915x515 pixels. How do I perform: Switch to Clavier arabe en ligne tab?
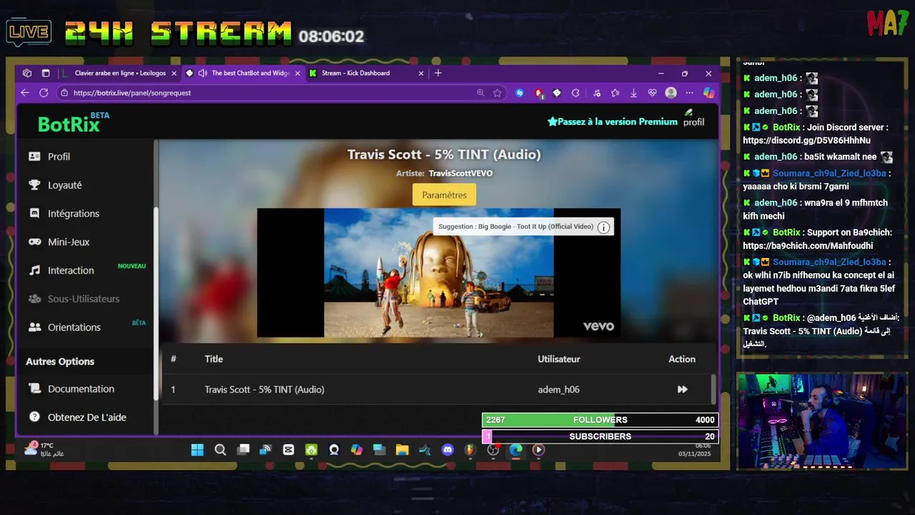[x=119, y=73]
